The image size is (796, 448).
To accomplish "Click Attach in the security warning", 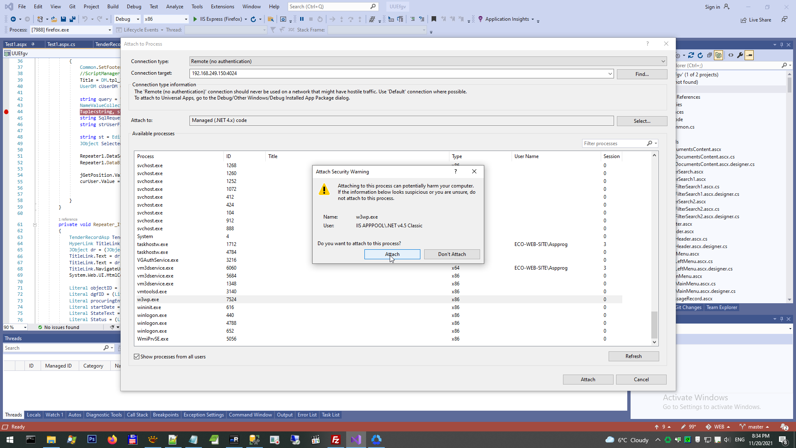I will tap(392, 254).
